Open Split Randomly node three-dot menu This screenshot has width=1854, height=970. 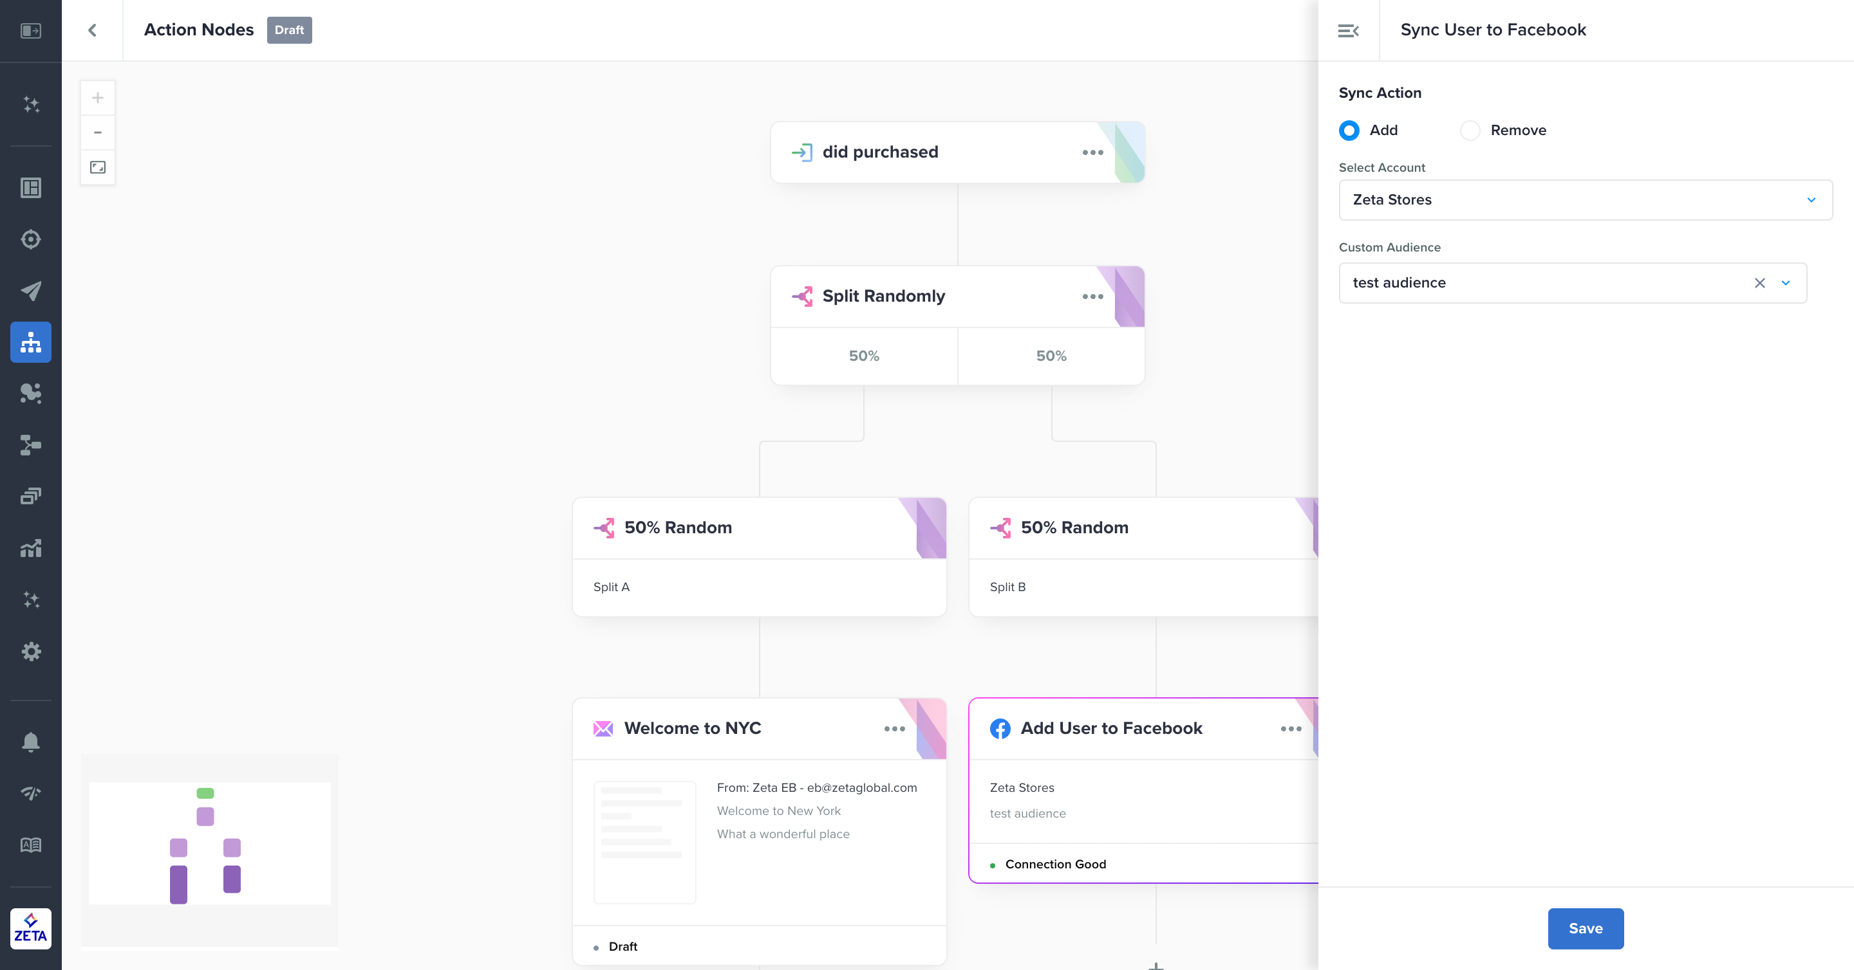pyautogui.click(x=1092, y=297)
